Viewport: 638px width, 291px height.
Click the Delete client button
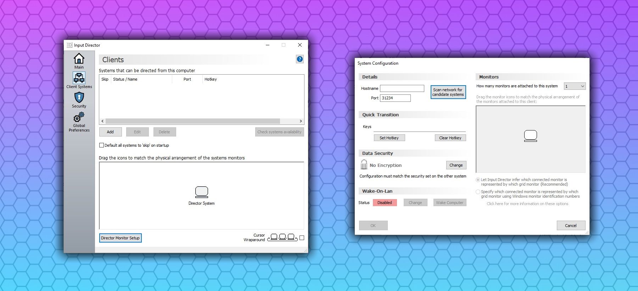(164, 132)
